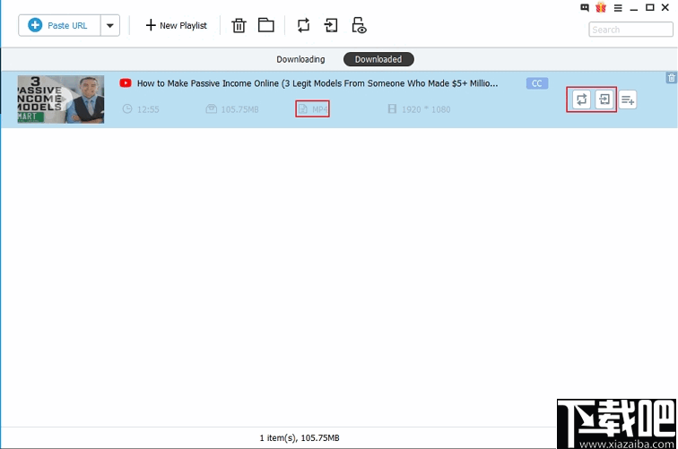Switch to the Downloading tab

point(300,59)
